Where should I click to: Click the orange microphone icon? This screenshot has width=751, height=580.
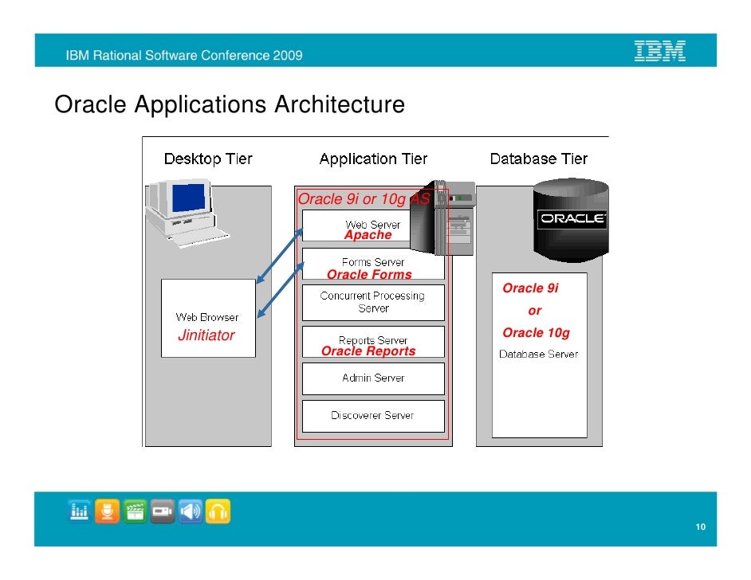[108, 511]
